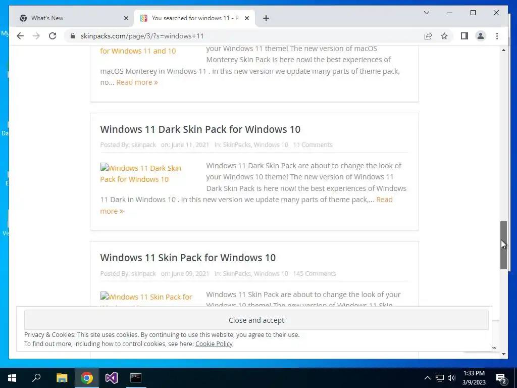Open the Chrome side panel
The image size is (517, 388).
point(464,36)
